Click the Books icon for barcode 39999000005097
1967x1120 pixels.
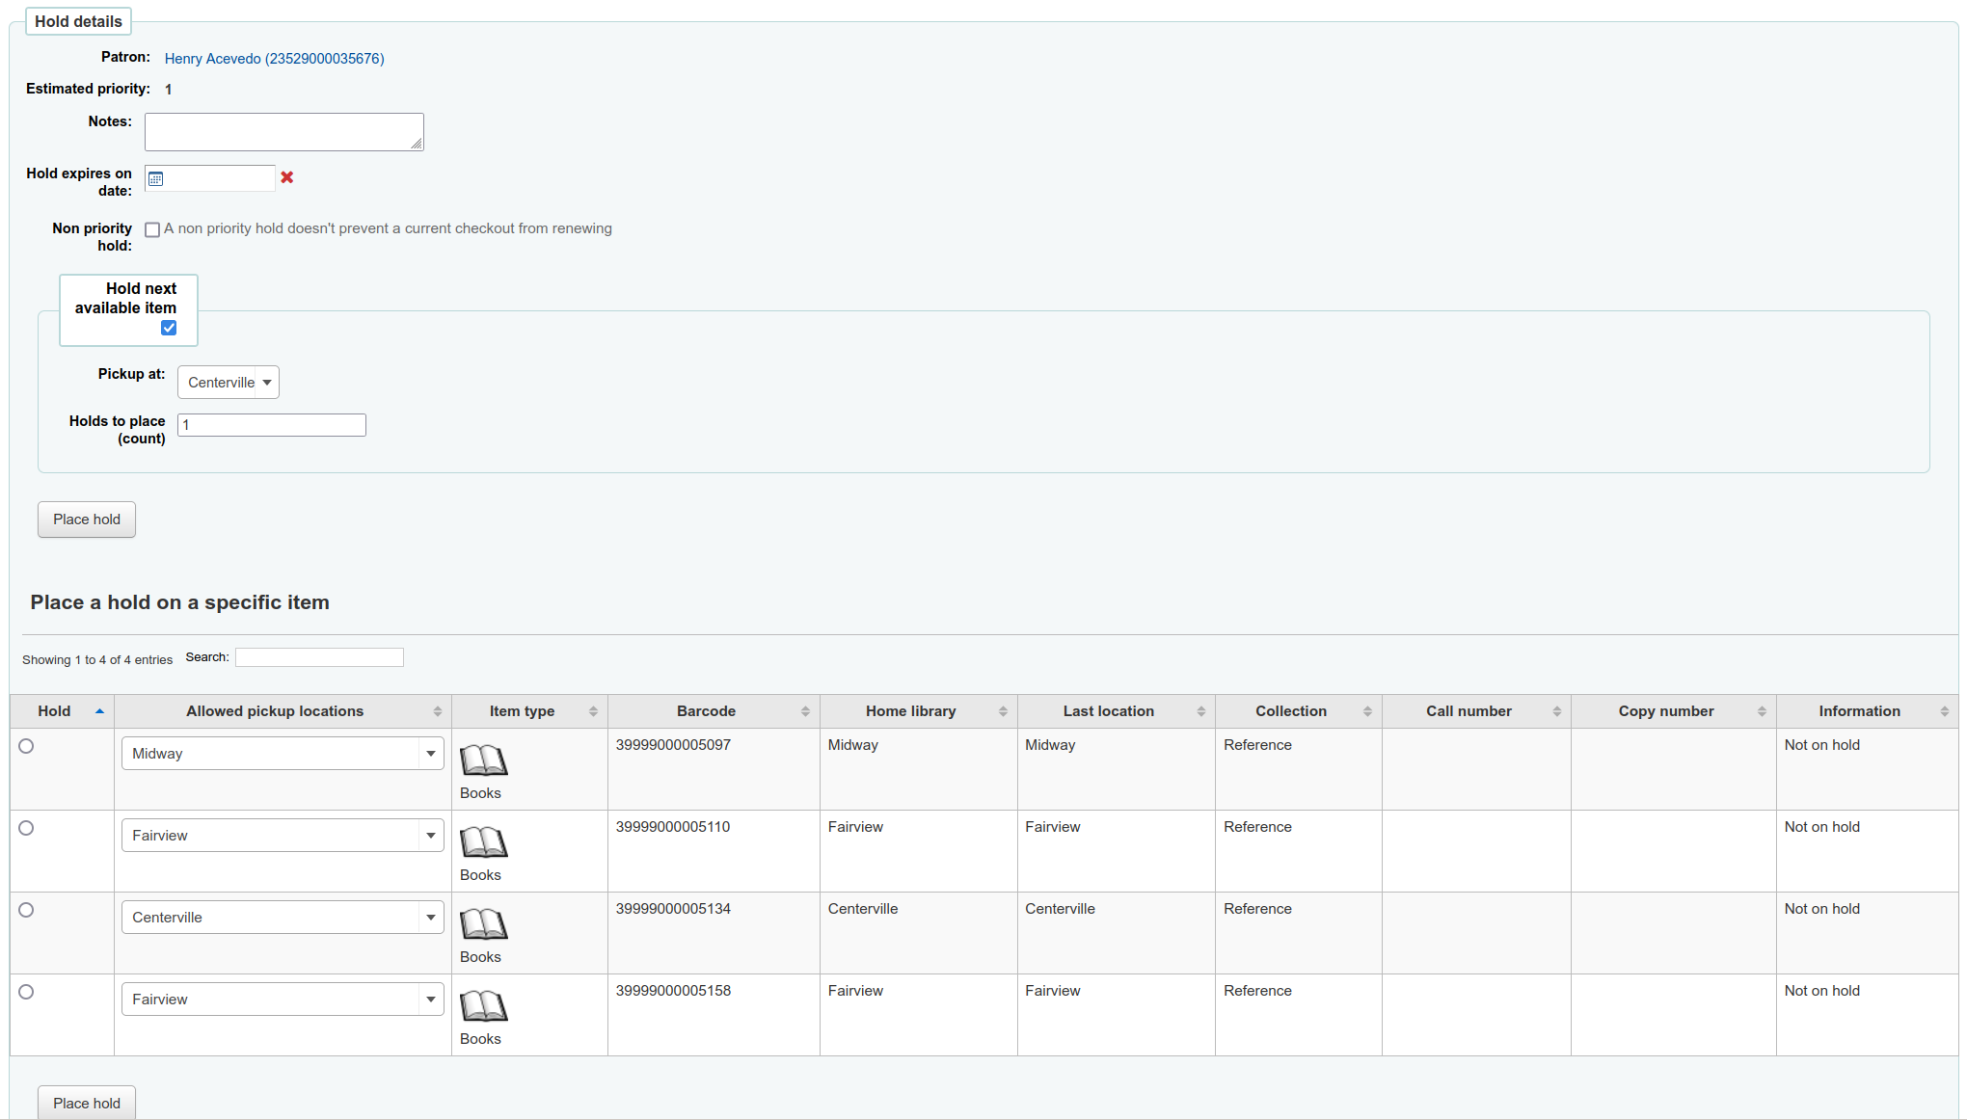(x=483, y=760)
